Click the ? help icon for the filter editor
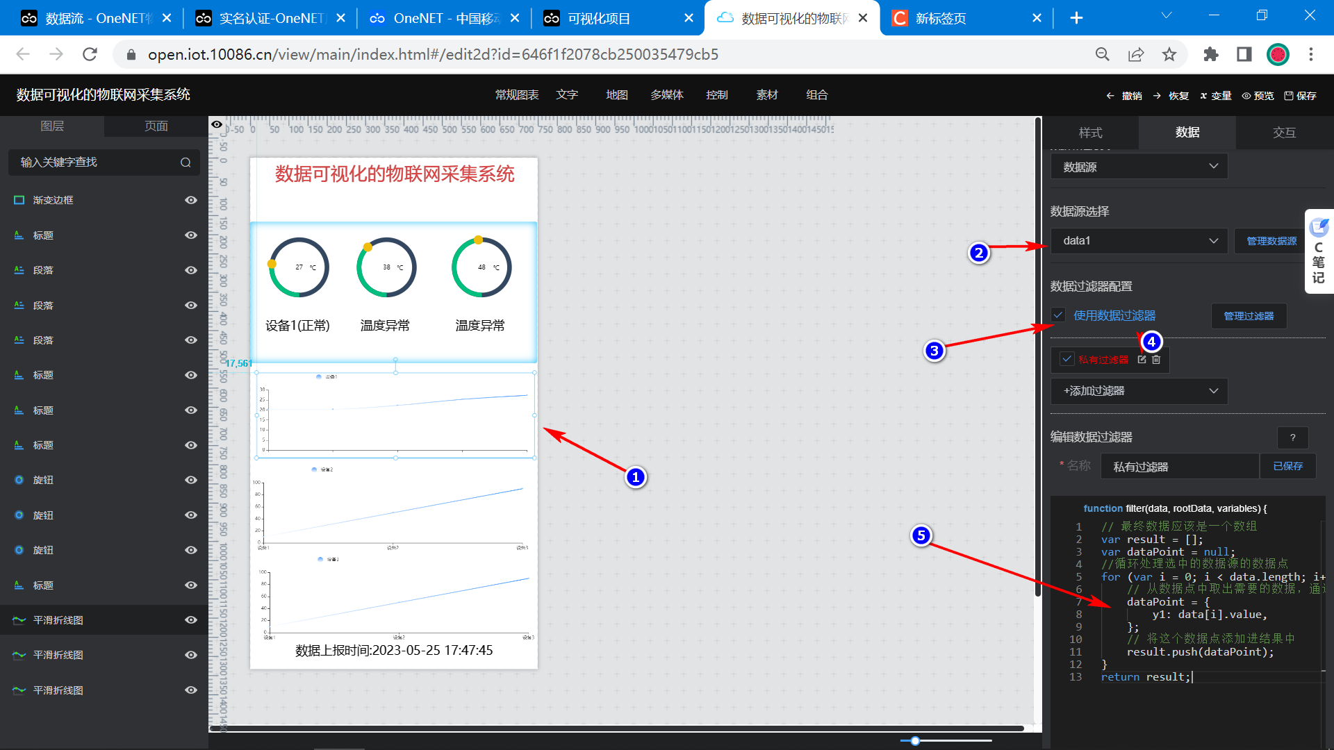 [1292, 437]
